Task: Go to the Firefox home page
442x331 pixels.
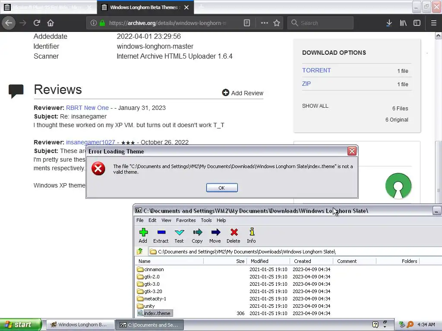Action: [x=51, y=23]
